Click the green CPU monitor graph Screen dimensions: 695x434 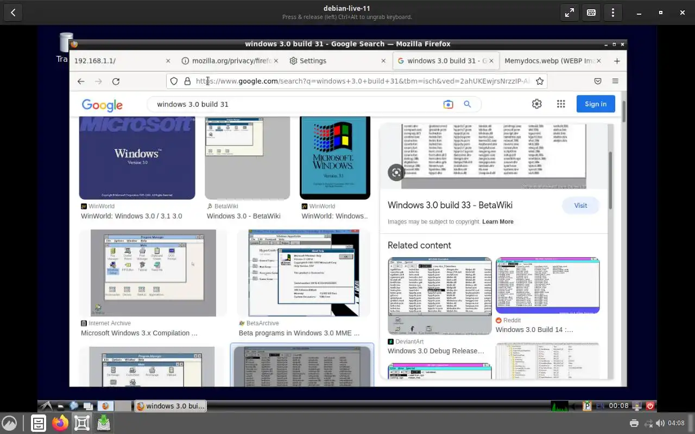[x=559, y=406]
